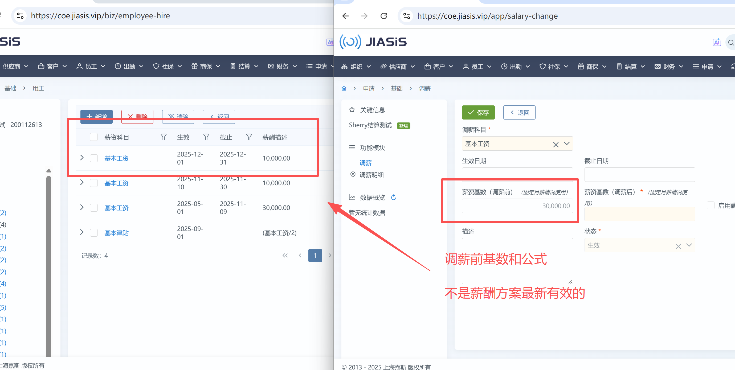Open the 调薪明细 module link
735x370 pixels.
[x=371, y=175]
